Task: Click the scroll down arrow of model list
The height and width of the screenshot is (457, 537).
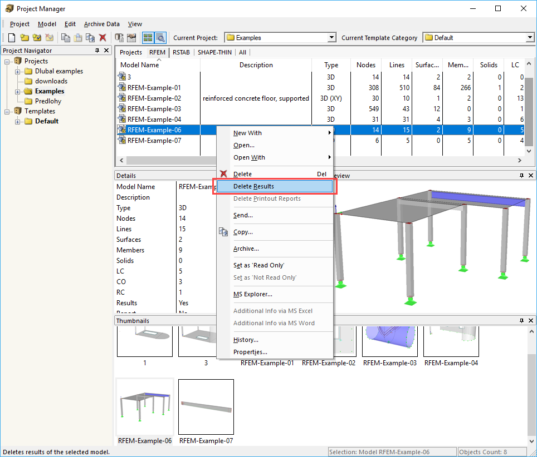Action: [529, 151]
